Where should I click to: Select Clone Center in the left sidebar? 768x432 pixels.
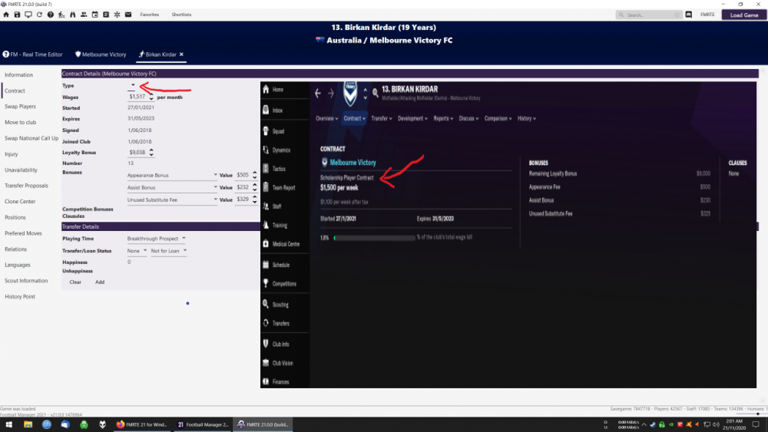pos(20,202)
